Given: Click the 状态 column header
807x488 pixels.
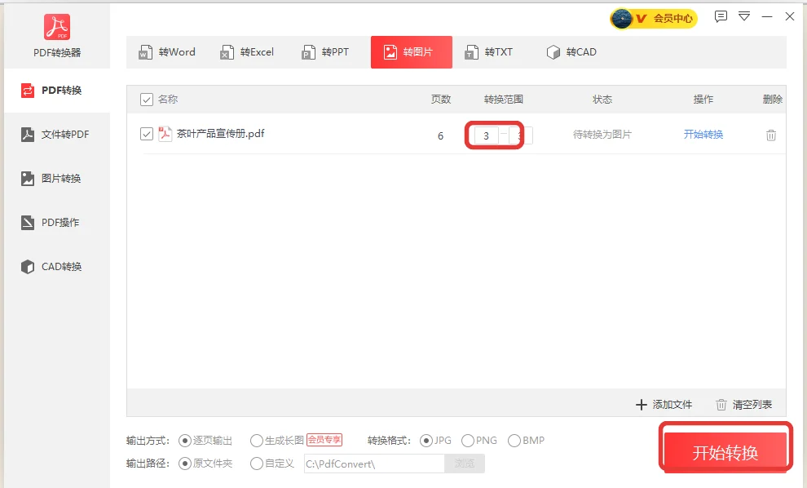Looking at the screenshot, I should (x=602, y=100).
